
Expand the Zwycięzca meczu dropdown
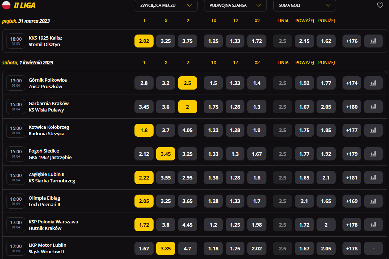(x=166, y=5)
